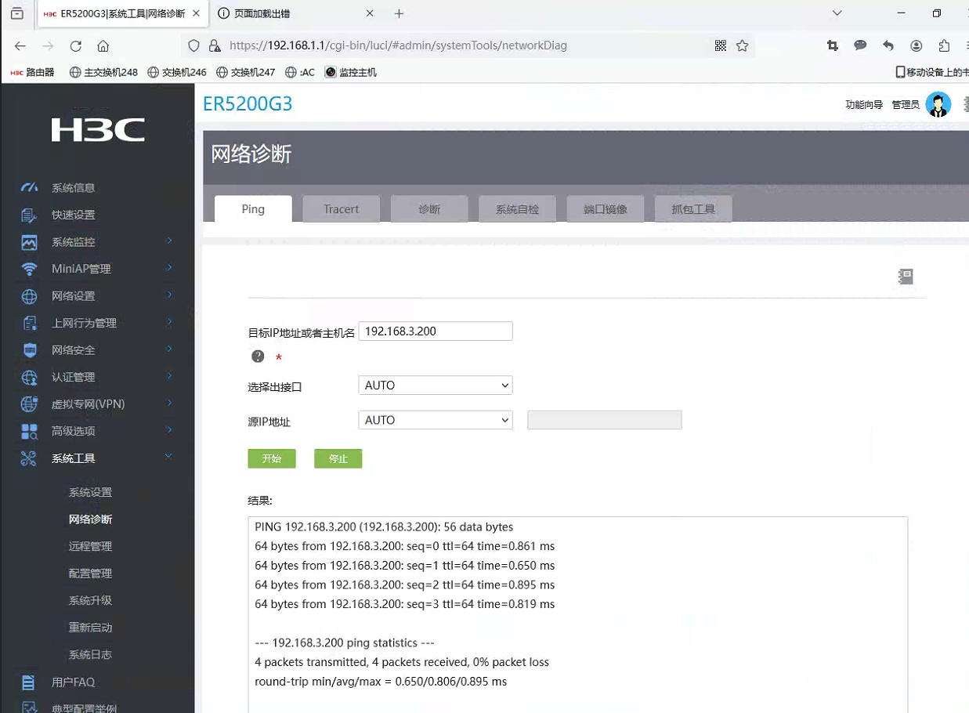Open the extensions puzzle icon

point(944,45)
